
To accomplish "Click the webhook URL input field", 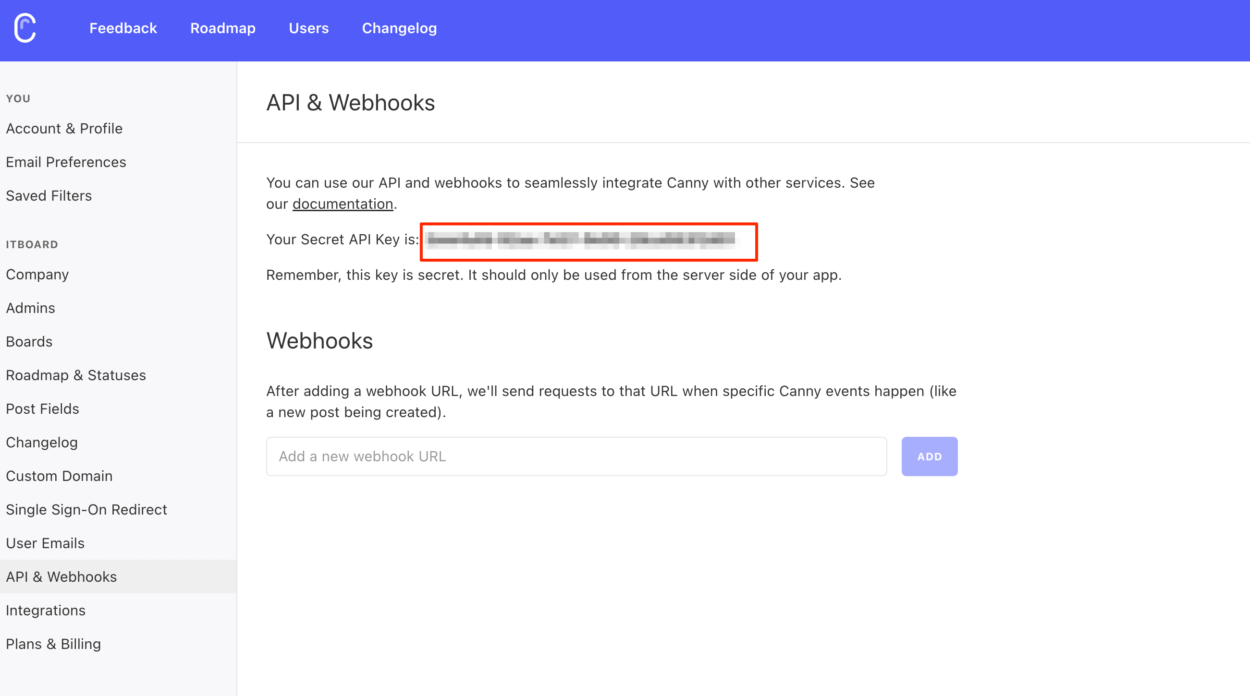I will click(x=576, y=456).
